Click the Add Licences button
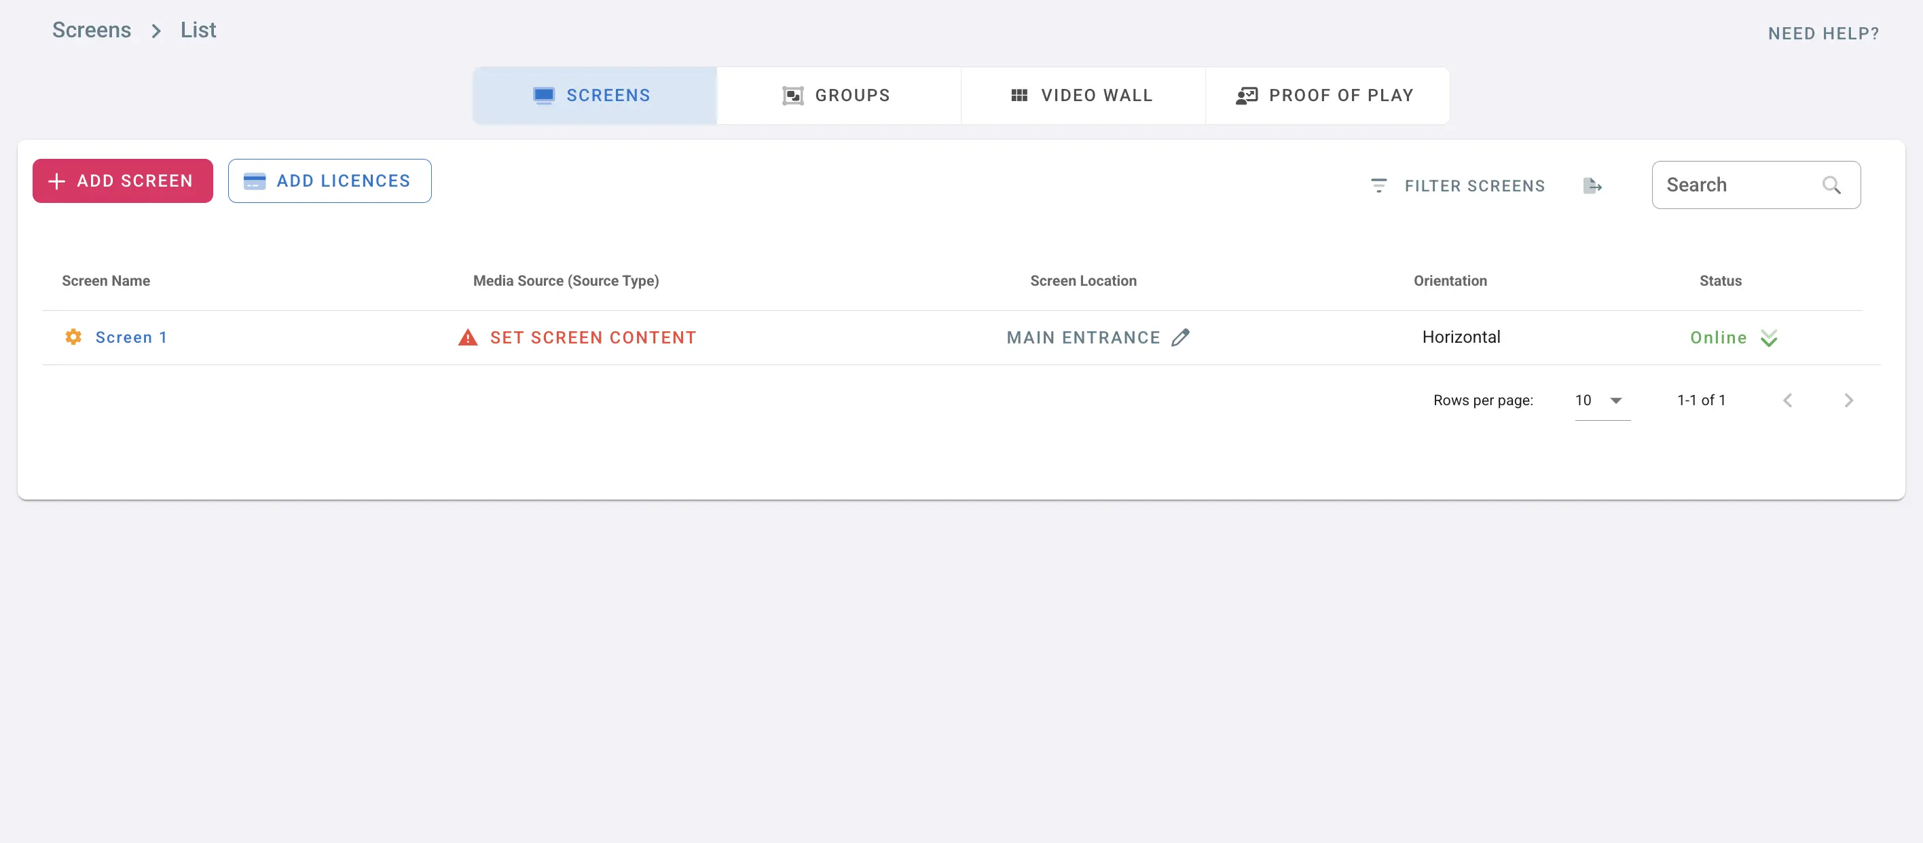Image resolution: width=1923 pixels, height=843 pixels. (329, 181)
